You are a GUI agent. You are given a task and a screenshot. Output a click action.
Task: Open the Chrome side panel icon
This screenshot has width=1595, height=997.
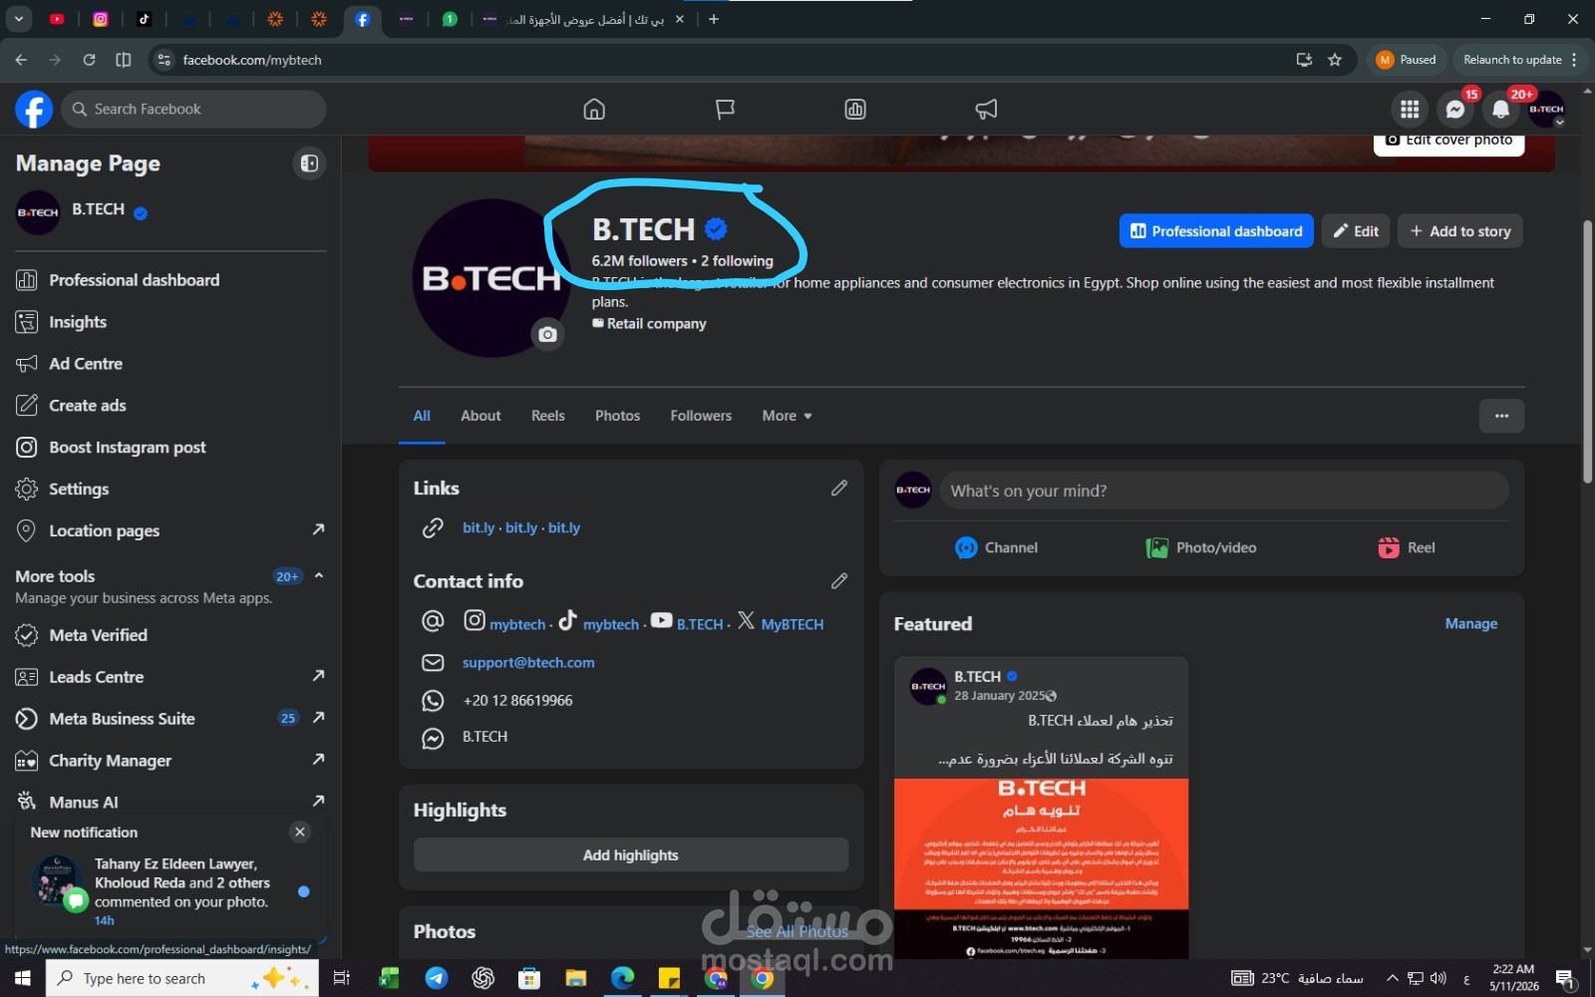pyautogui.click(x=124, y=60)
